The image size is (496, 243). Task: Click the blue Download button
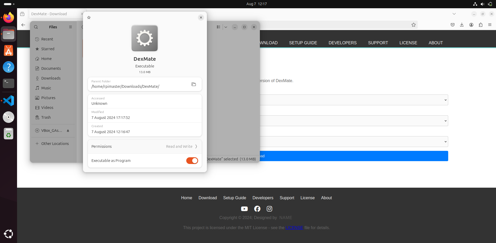[354, 156]
